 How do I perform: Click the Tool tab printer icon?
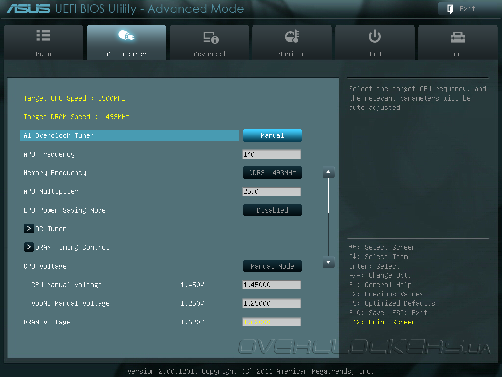point(458,37)
